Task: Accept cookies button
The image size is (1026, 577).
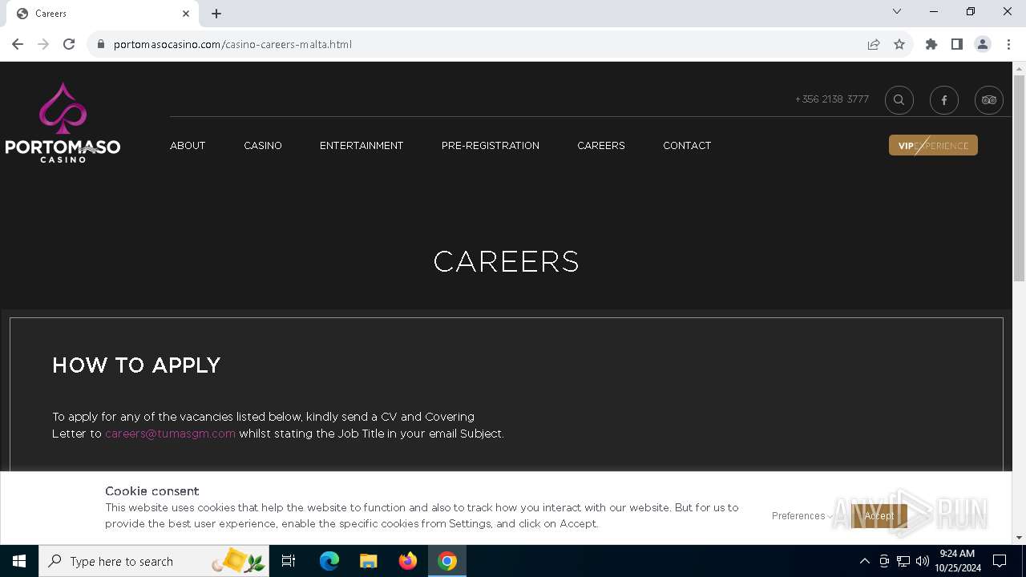Action: [x=879, y=516]
